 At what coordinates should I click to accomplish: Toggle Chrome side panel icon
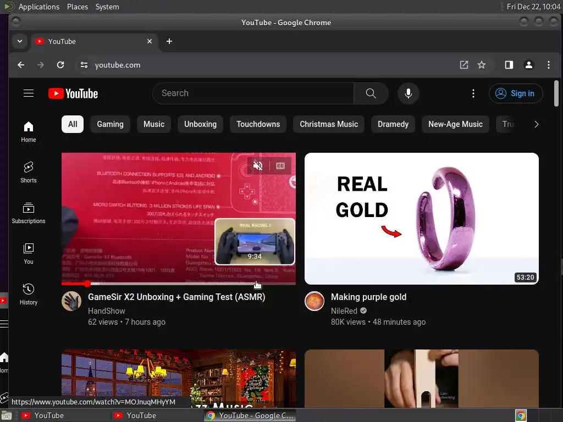[x=509, y=65]
